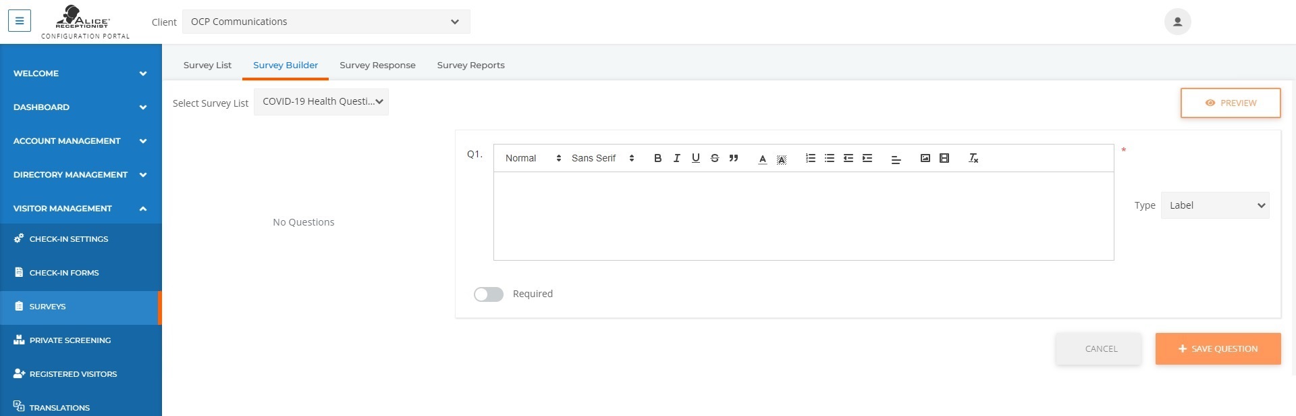The width and height of the screenshot is (1296, 416).
Task: Toggle the hamburger sidebar menu
Action: coord(20,21)
